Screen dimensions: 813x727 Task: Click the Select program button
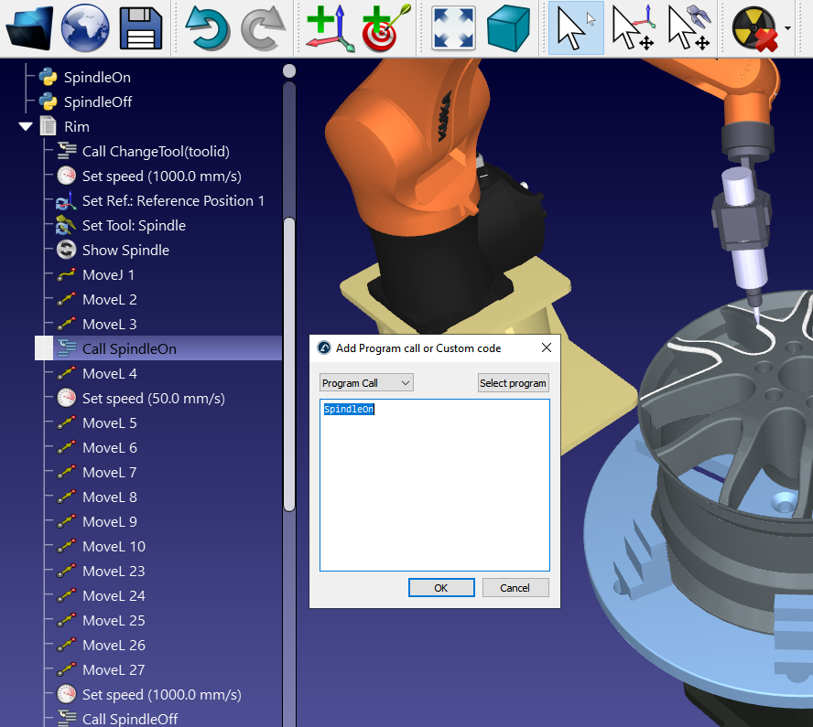513,383
